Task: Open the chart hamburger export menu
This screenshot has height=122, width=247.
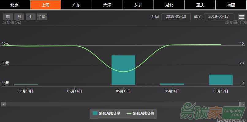Action: (x=242, y=17)
